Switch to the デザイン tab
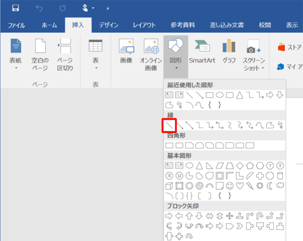This screenshot has height=241, width=303. (108, 25)
